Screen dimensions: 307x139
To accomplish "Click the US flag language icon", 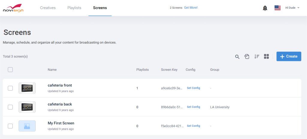I will click(278, 8).
